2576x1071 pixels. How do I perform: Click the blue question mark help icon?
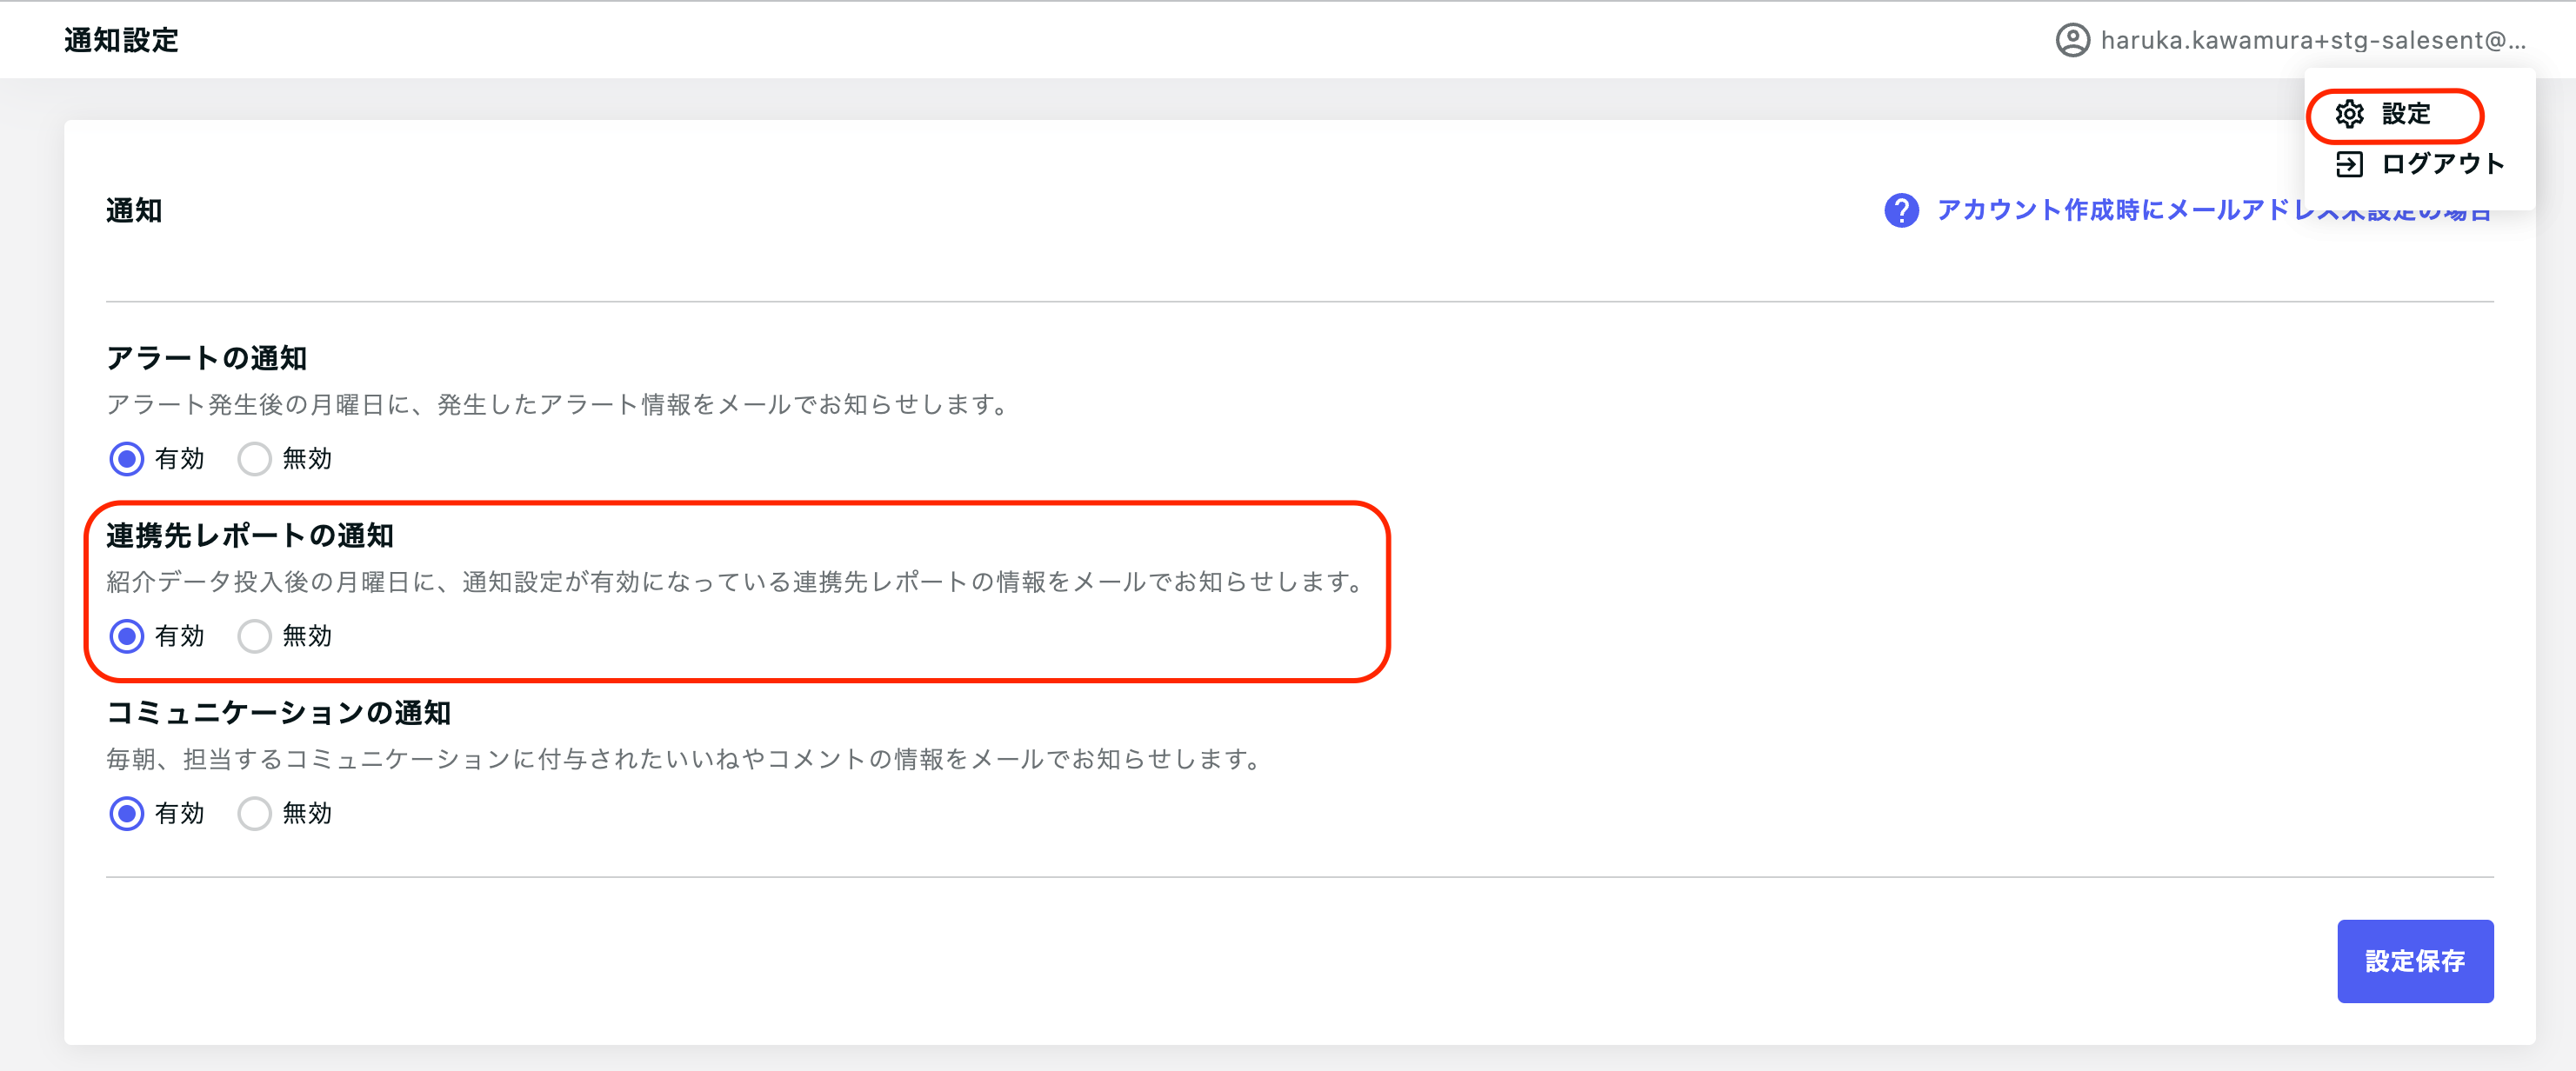1901,210
